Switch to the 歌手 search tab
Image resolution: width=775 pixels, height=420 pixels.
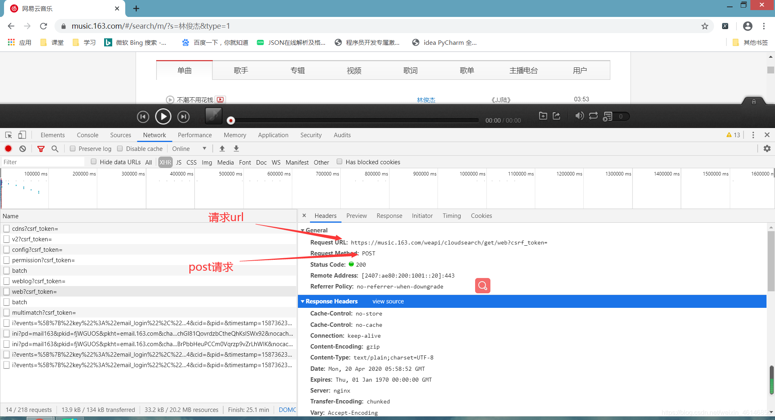pos(241,71)
